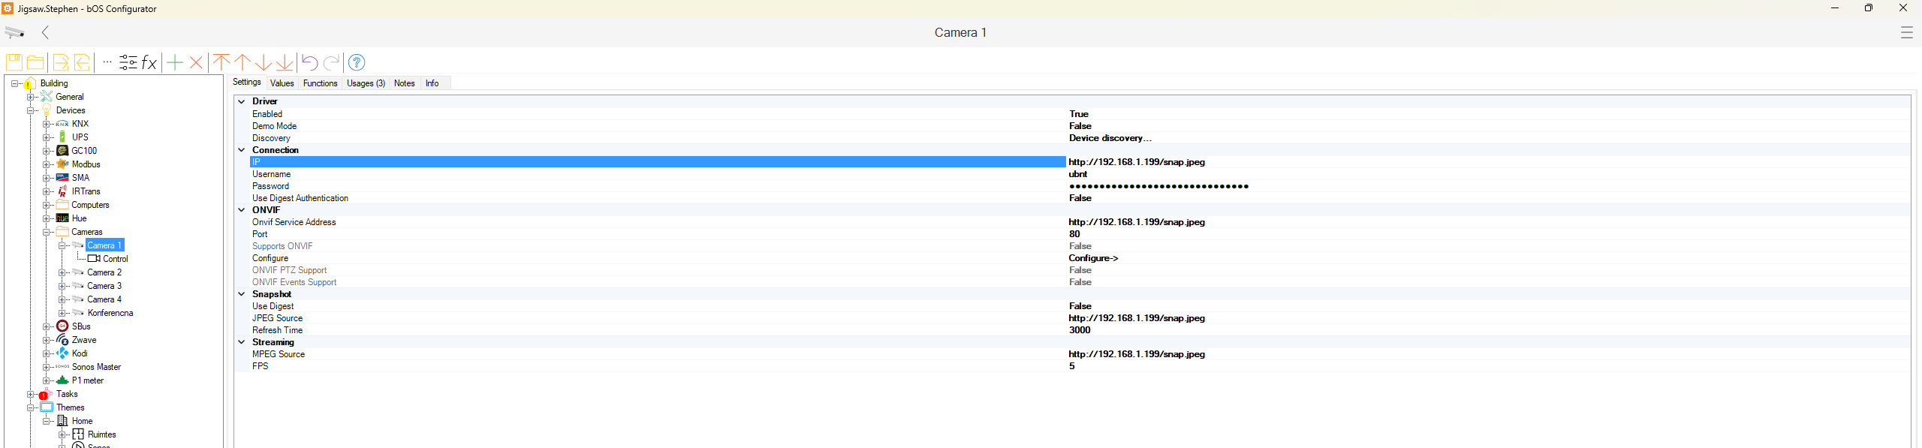Collapse the Connection property section
Image resolution: width=1922 pixels, height=448 pixels.
click(x=242, y=150)
